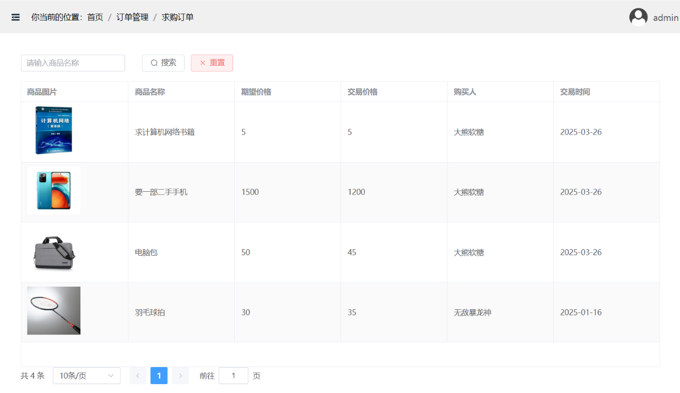
Task: Navigate to 首页 in breadcrumb
Action: [95, 18]
